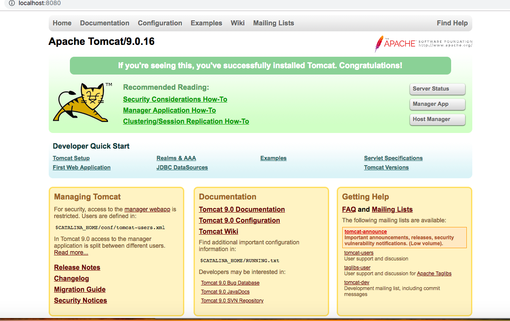Open the Tomcat Wiki link
510x321 pixels.
click(x=219, y=232)
